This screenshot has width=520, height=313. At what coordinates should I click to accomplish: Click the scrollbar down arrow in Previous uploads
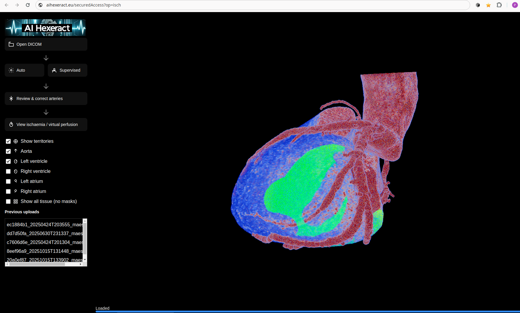pos(85,260)
